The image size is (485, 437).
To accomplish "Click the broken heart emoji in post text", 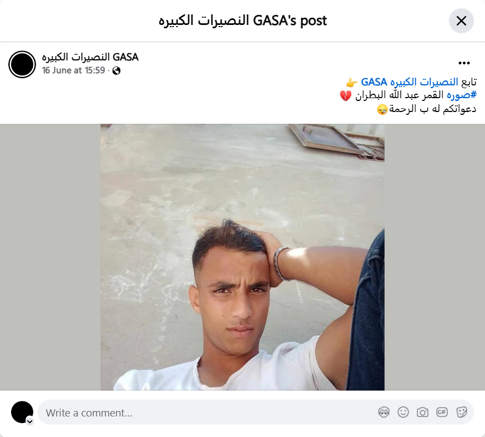I will (x=345, y=95).
